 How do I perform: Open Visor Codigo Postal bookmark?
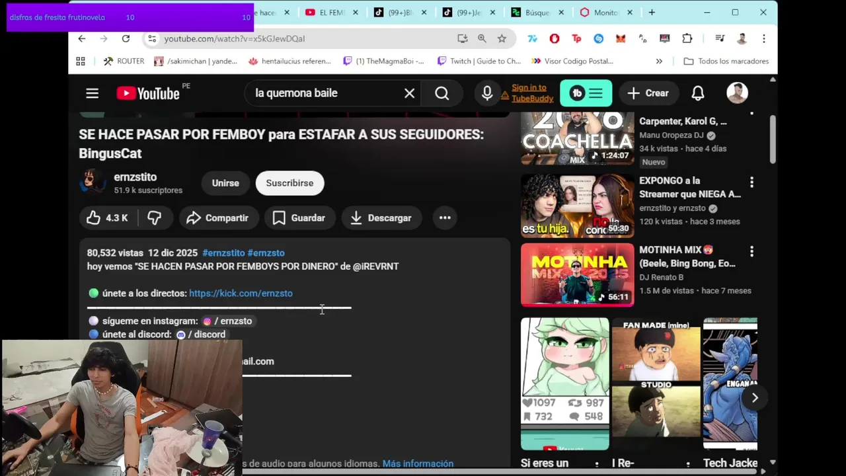coord(571,61)
